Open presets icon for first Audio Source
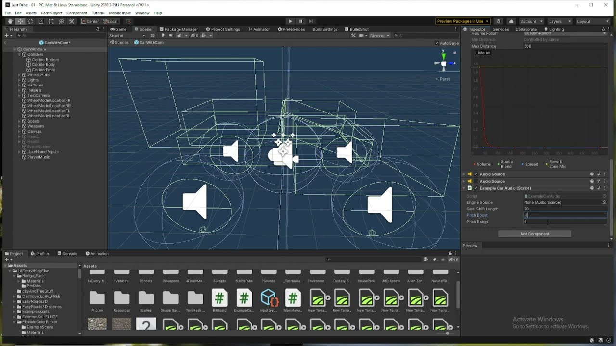This screenshot has width=616, height=346. click(599, 174)
